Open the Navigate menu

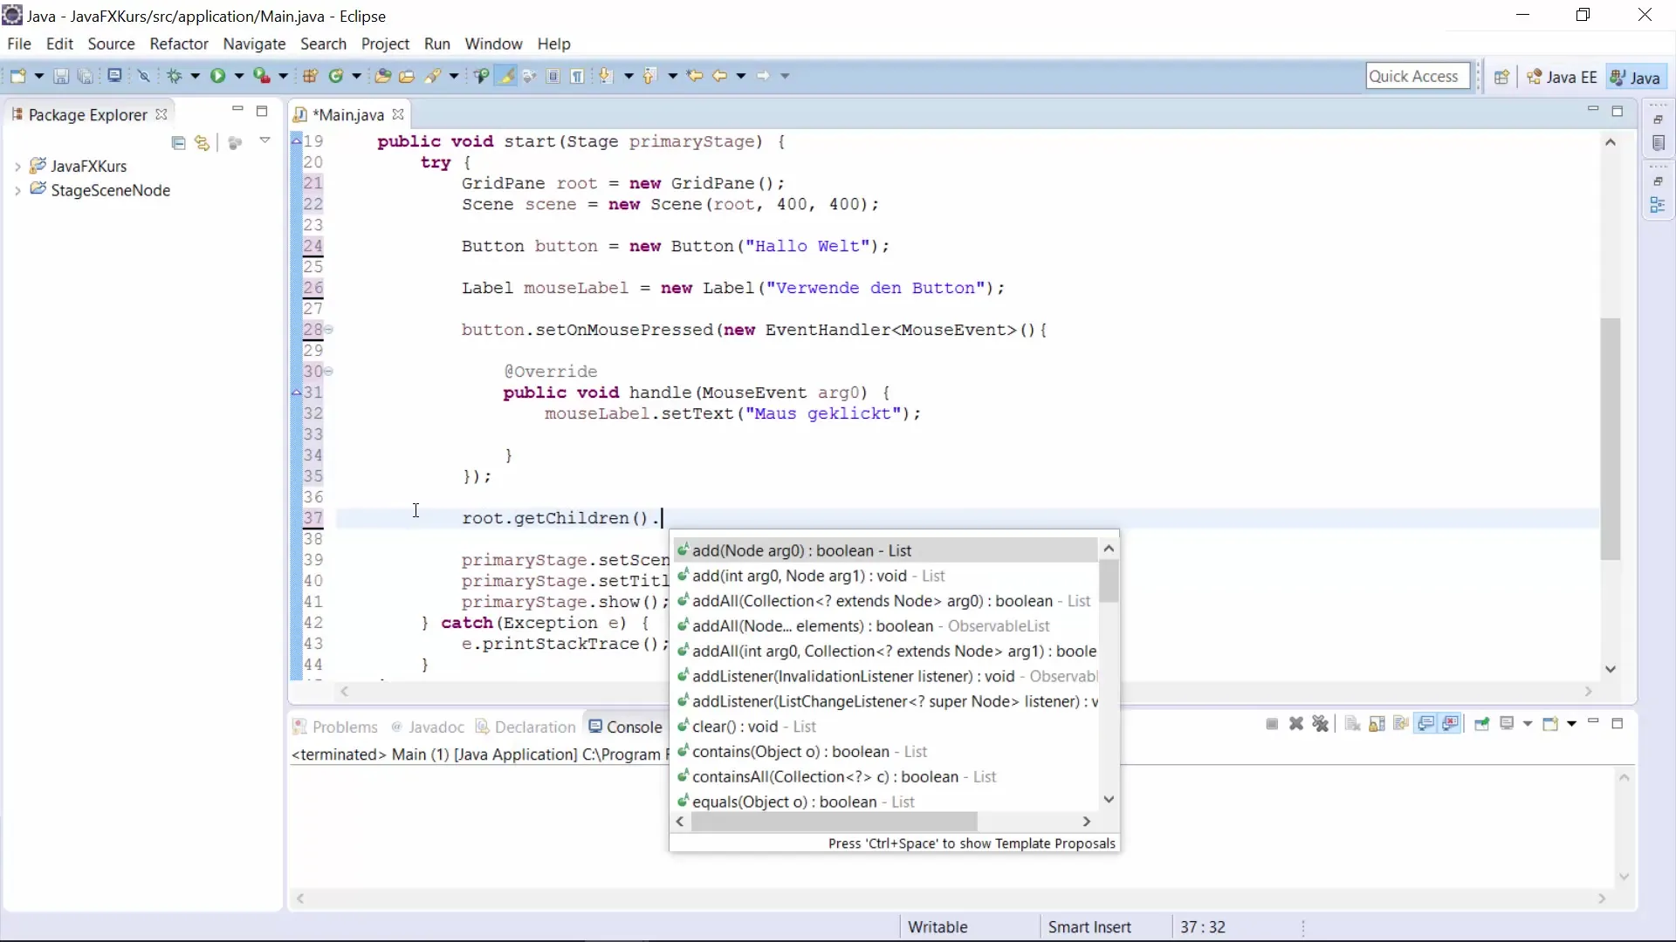tap(254, 44)
